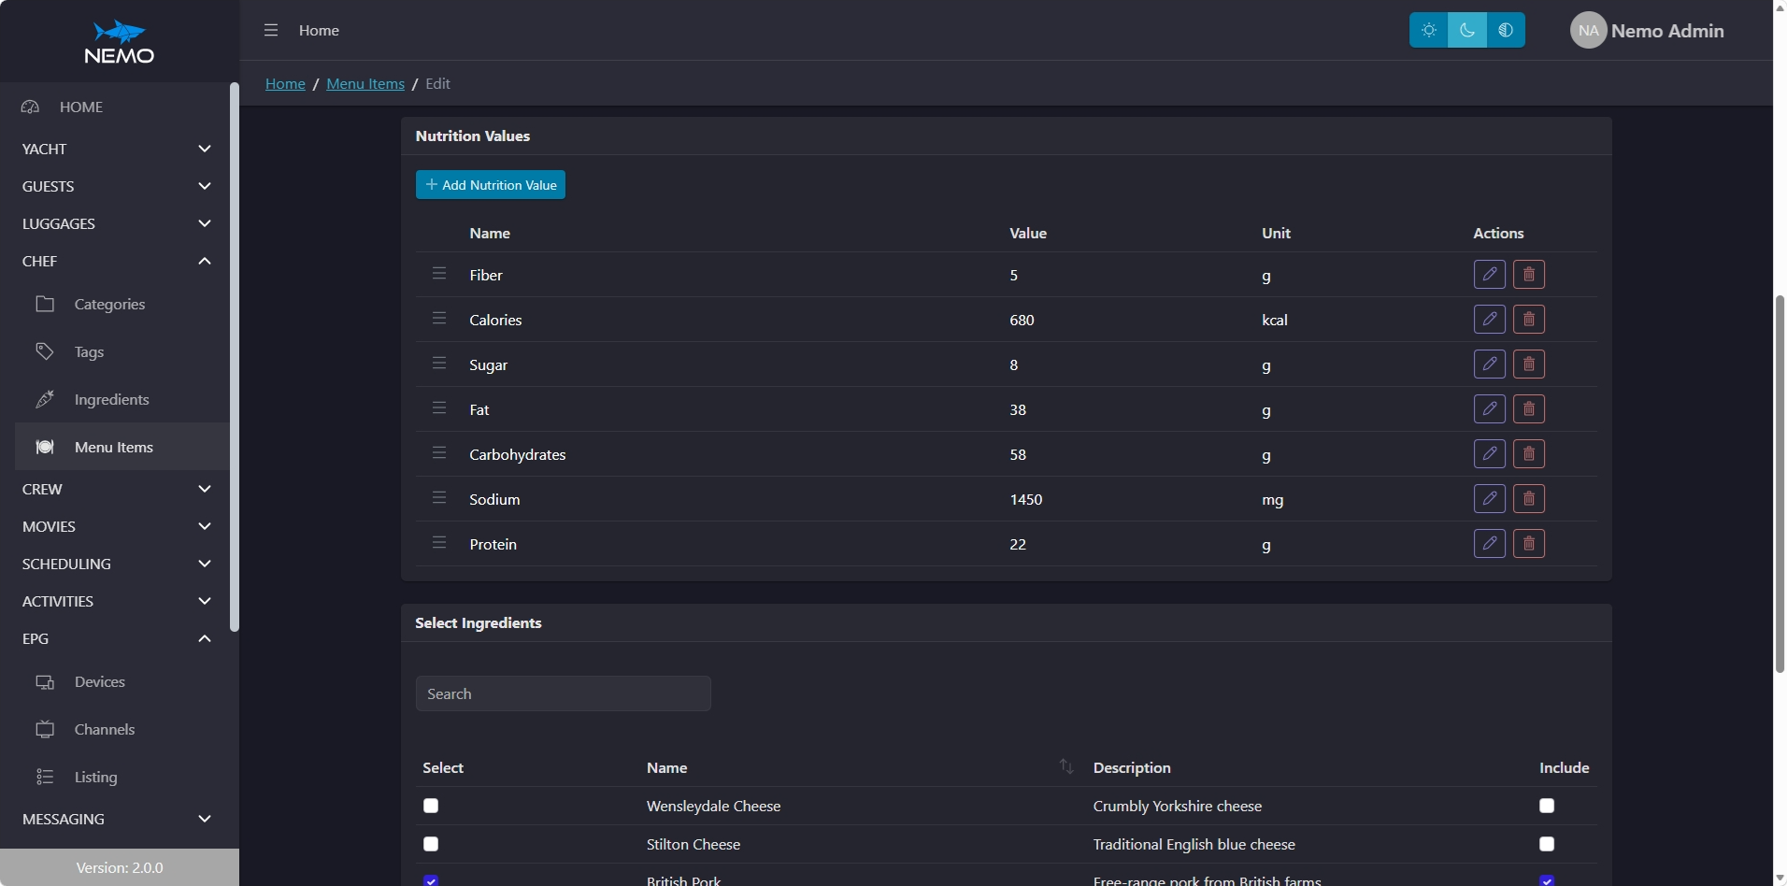
Task: Edit the Carbohydrates nutrition value
Action: coord(1490,454)
